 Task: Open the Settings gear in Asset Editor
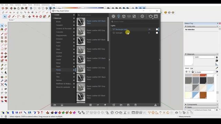142,16
